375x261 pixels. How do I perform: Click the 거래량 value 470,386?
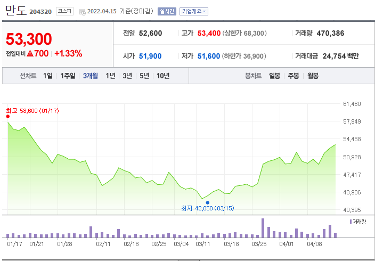(x=330, y=33)
